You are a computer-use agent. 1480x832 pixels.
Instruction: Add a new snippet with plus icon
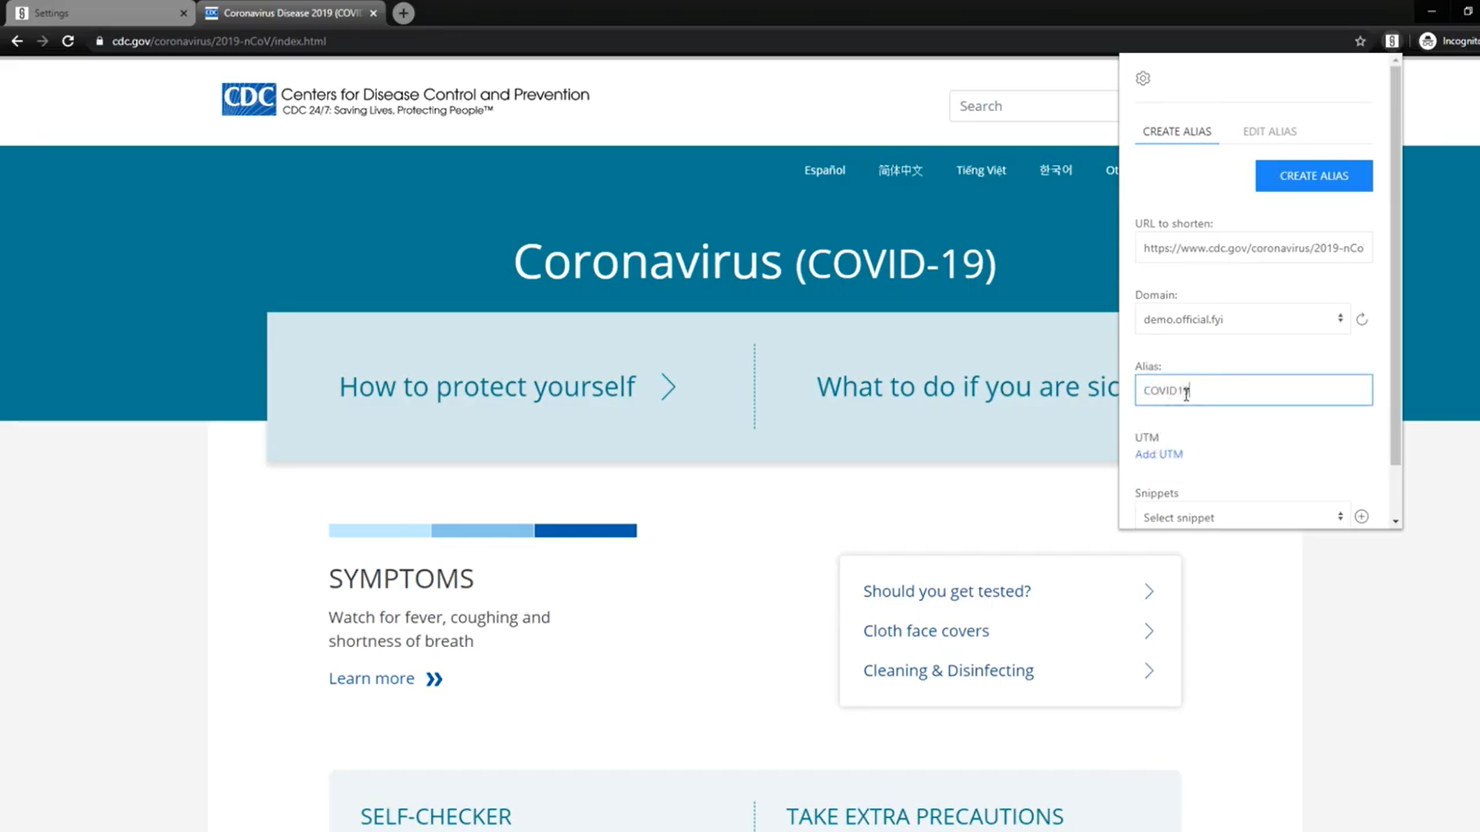tap(1362, 517)
